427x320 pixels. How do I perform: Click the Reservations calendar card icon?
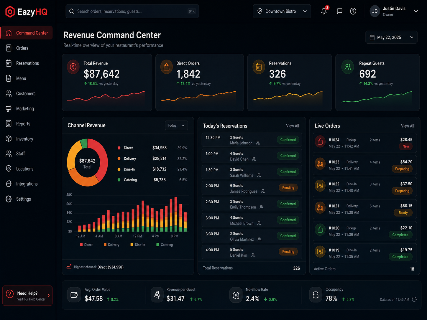tap(259, 67)
